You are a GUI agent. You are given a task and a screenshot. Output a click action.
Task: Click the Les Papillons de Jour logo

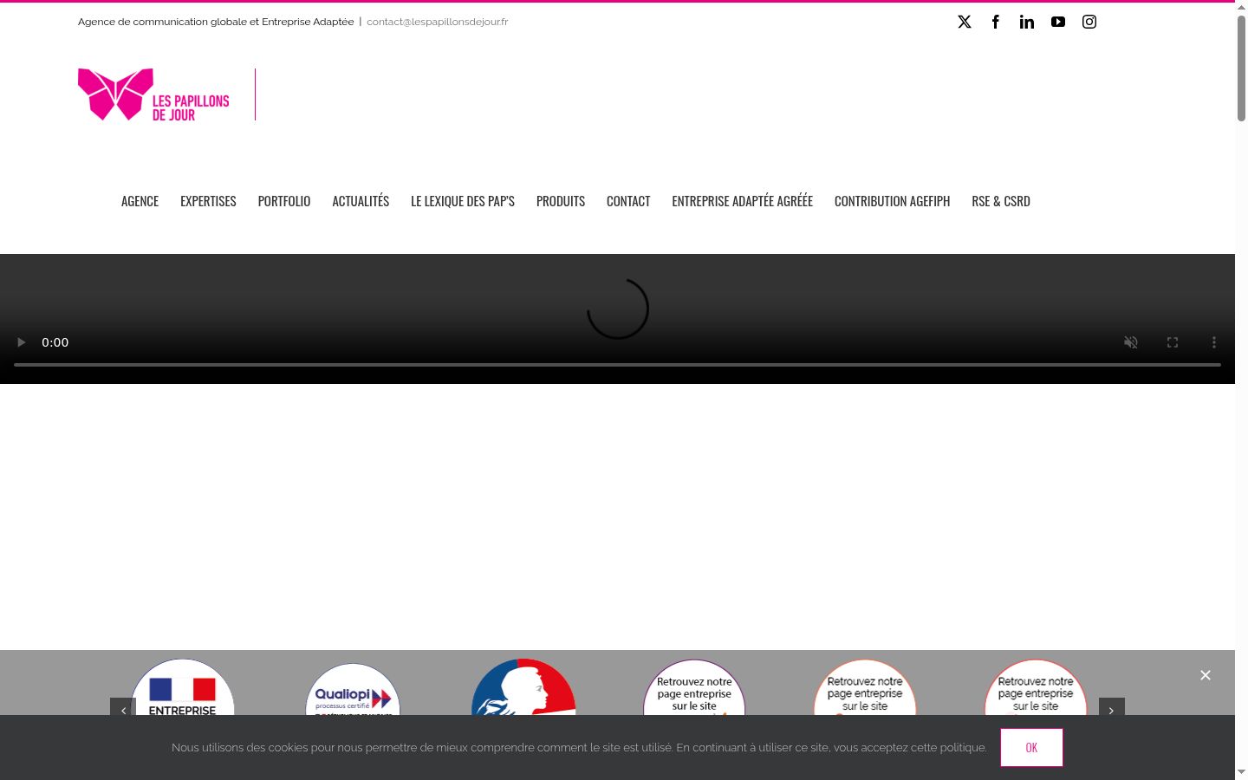pyautogui.click(x=153, y=94)
